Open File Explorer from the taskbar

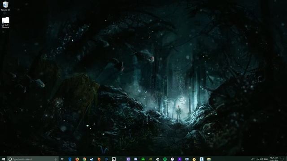point(209,159)
